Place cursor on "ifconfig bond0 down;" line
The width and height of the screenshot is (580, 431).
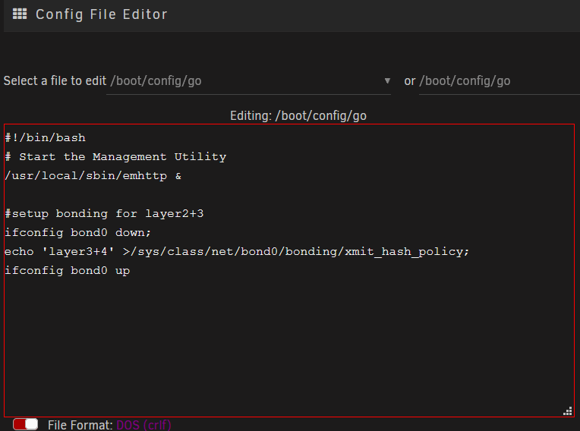tap(77, 232)
